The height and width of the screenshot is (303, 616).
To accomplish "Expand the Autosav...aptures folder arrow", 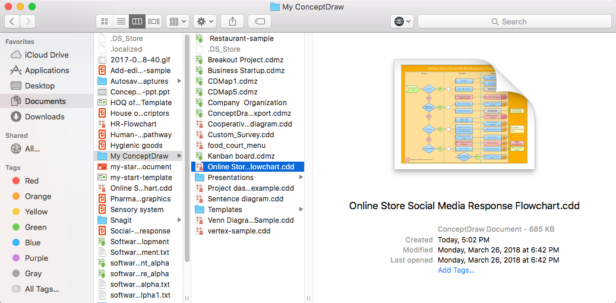I will tap(179, 81).
